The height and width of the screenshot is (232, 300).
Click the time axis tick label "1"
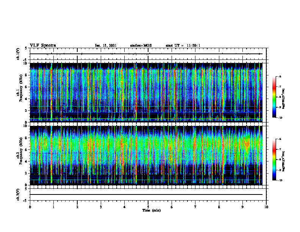53,207
